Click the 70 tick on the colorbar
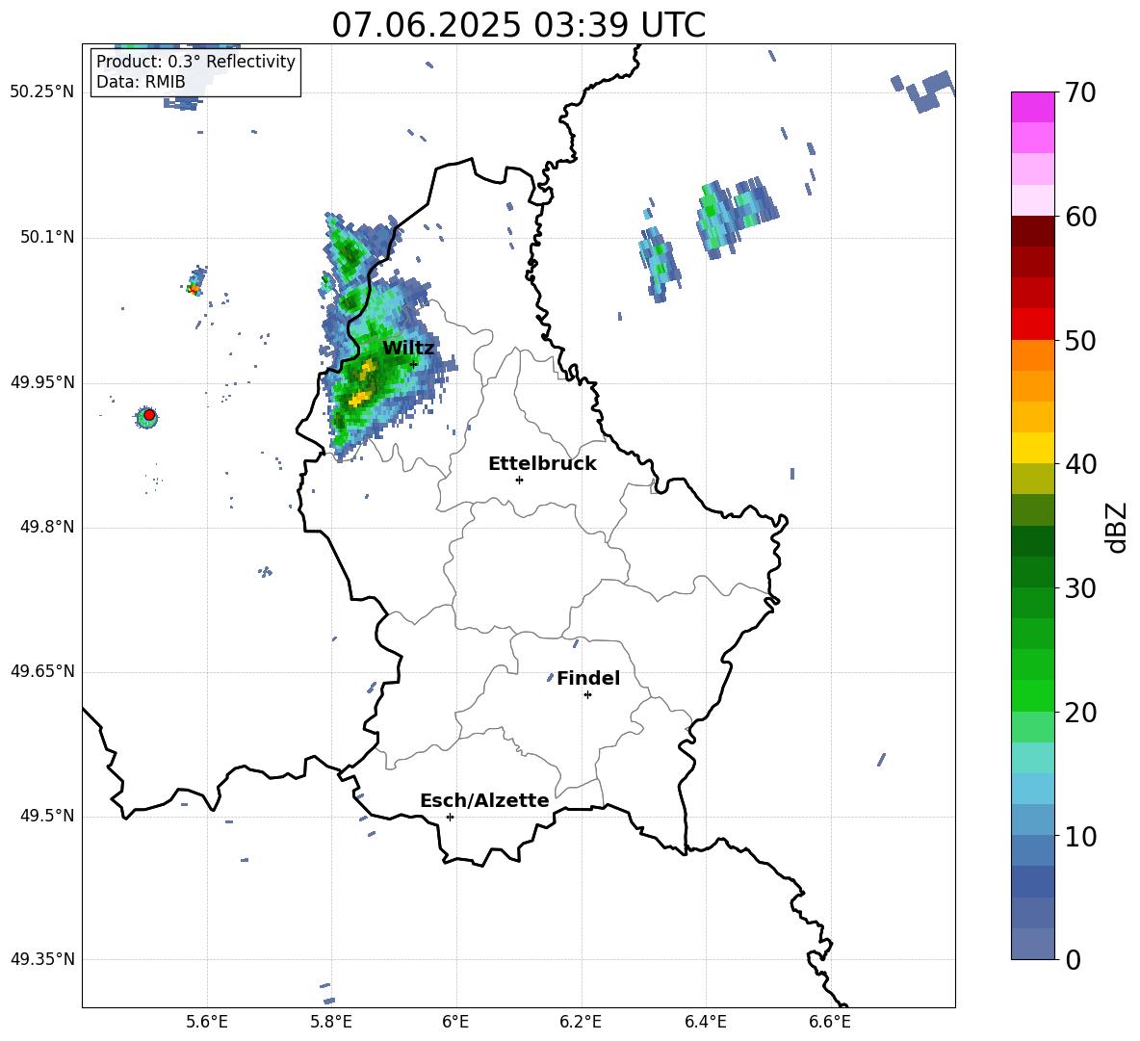Viewport: 1140px width, 1041px height. (1080, 92)
